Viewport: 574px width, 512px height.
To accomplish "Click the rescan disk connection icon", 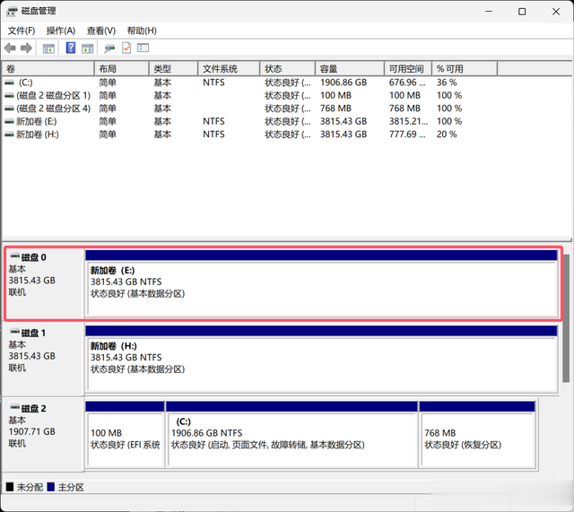I will 109,48.
